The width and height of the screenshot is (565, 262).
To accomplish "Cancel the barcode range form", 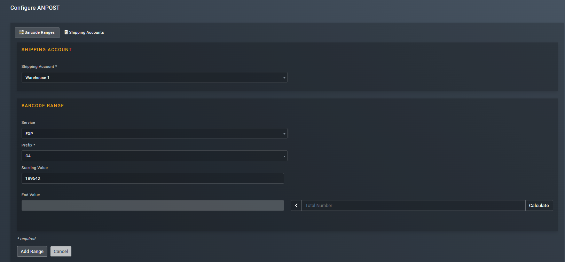I will (x=61, y=251).
